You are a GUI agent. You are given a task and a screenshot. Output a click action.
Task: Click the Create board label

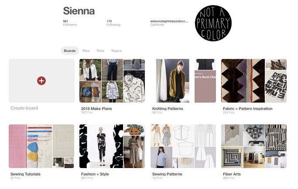pyautogui.click(x=24, y=108)
